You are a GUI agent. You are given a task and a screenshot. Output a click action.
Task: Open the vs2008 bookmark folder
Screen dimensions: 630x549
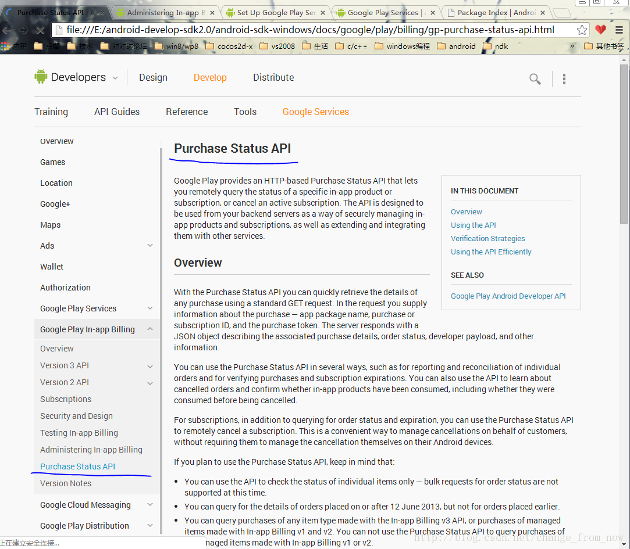(277, 46)
